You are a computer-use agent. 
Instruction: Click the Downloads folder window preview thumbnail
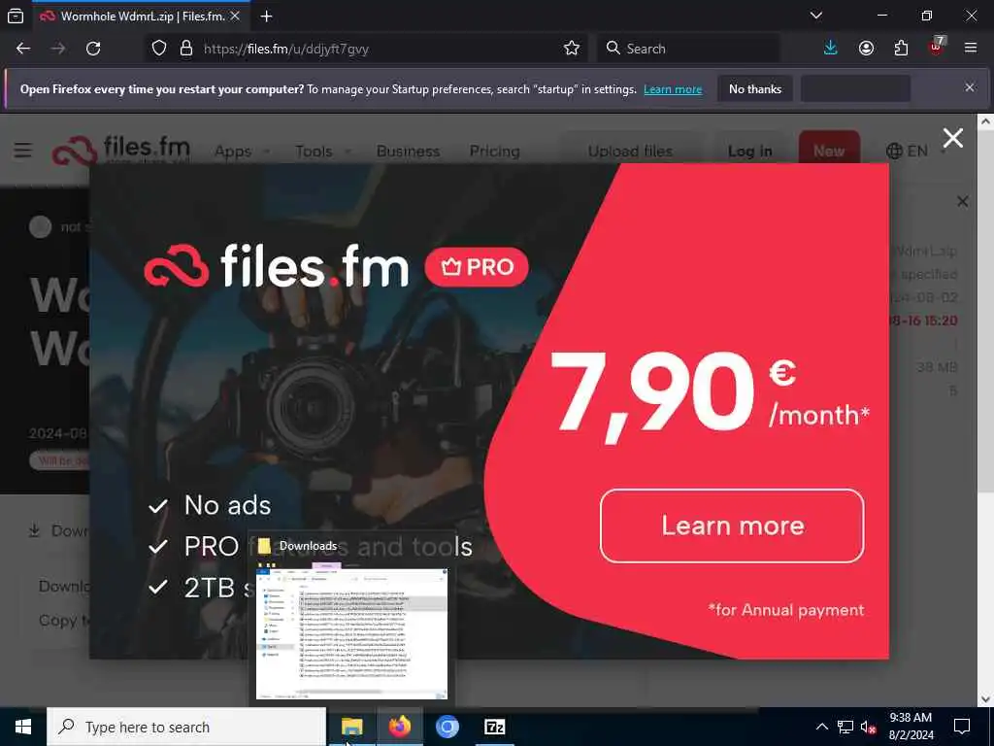click(351, 633)
